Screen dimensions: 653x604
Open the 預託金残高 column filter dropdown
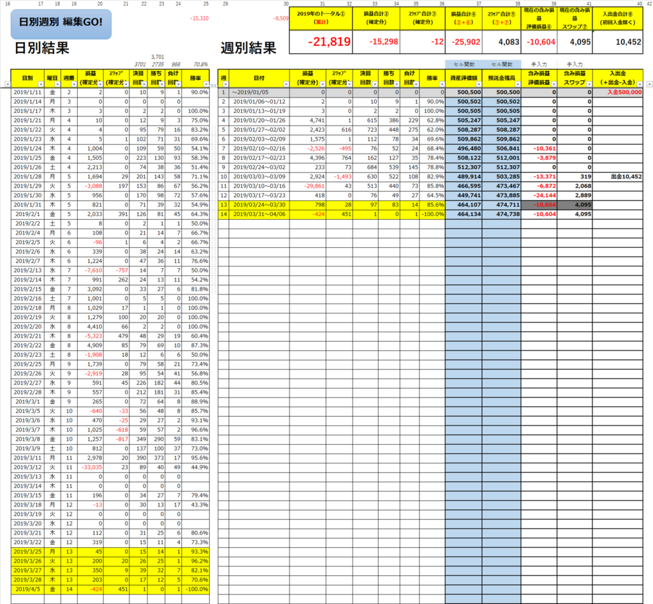pos(516,84)
